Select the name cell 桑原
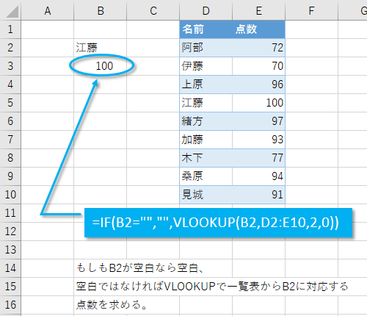 [x=206, y=176]
